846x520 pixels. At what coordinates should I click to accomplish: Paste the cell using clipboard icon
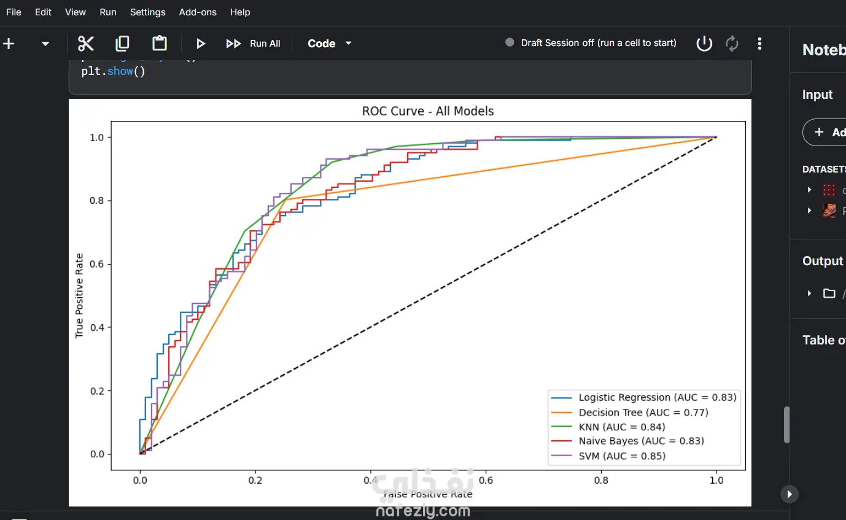click(160, 43)
